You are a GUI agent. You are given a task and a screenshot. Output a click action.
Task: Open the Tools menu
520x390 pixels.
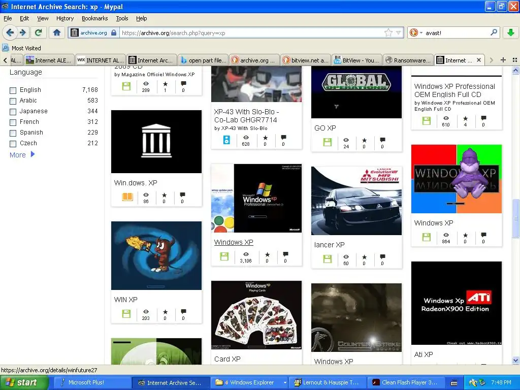pyautogui.click(x=122, y=18)
